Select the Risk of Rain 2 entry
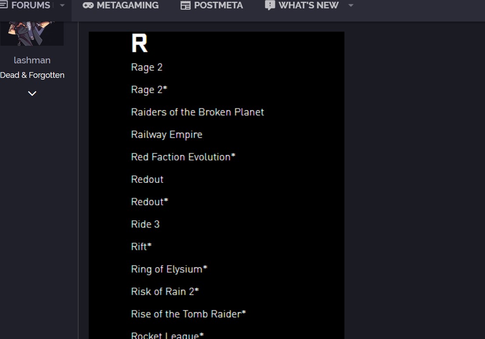This screenshot has width=485, height=339. click(x=165, y=292)
